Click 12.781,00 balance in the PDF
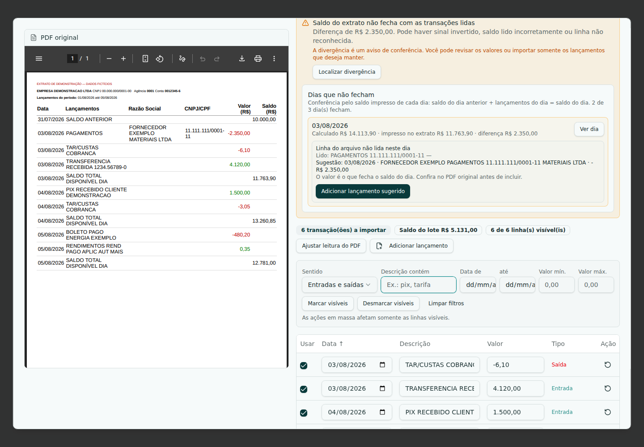This screenshot has height=447, width=644. [264, 263]
